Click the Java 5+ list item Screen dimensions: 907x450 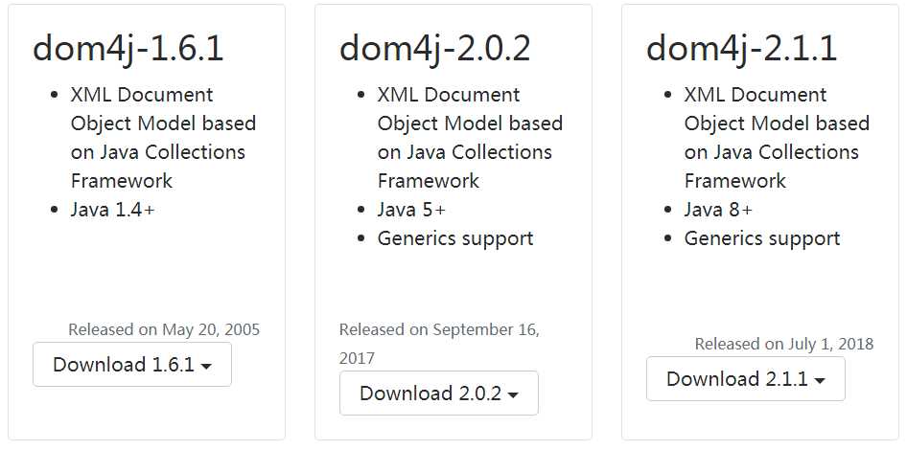pos(411,210)
